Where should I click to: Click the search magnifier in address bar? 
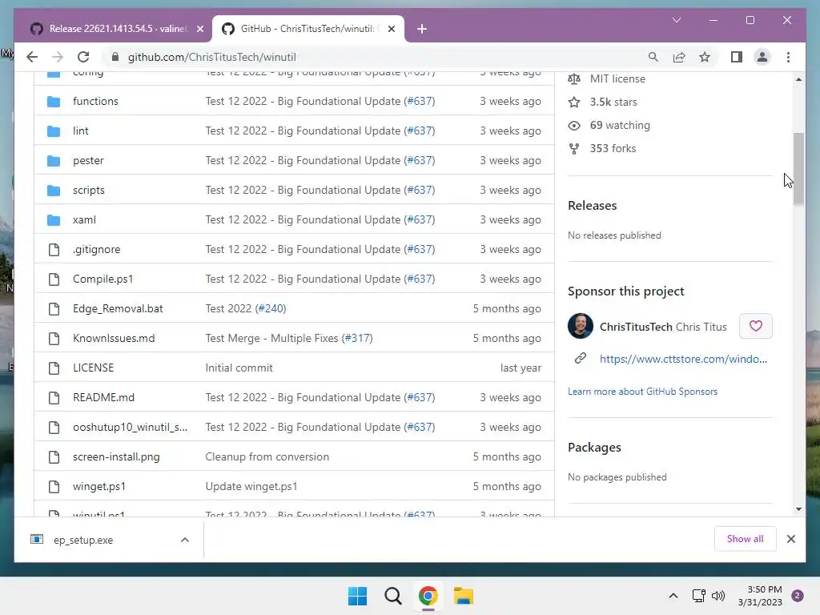653,57
